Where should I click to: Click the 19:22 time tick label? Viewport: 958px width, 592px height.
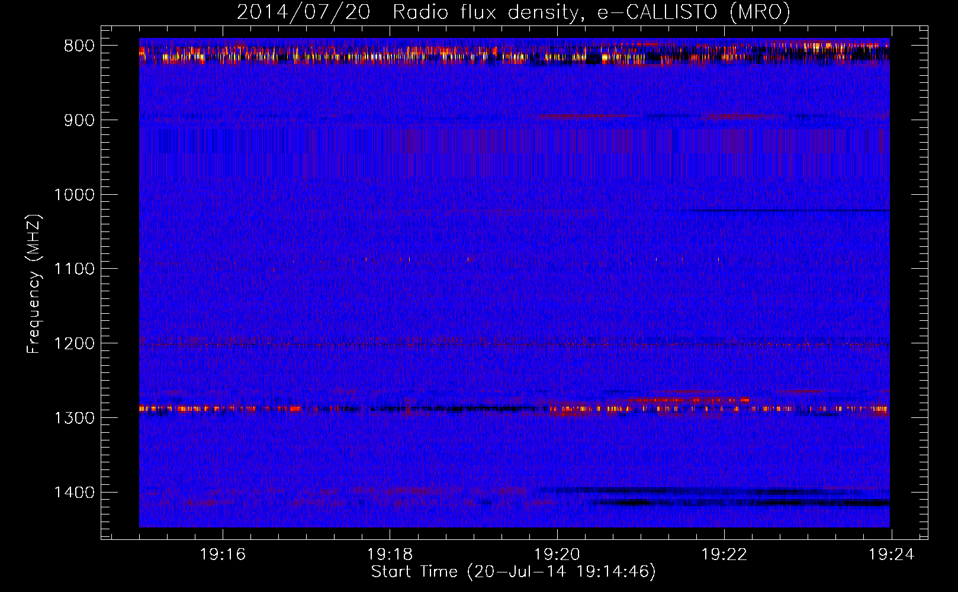pyautogui.click(x=724, y=554)
